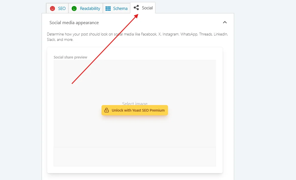Open the Schema tab
Screen dimensions: 296x180
tap(116, 9)
